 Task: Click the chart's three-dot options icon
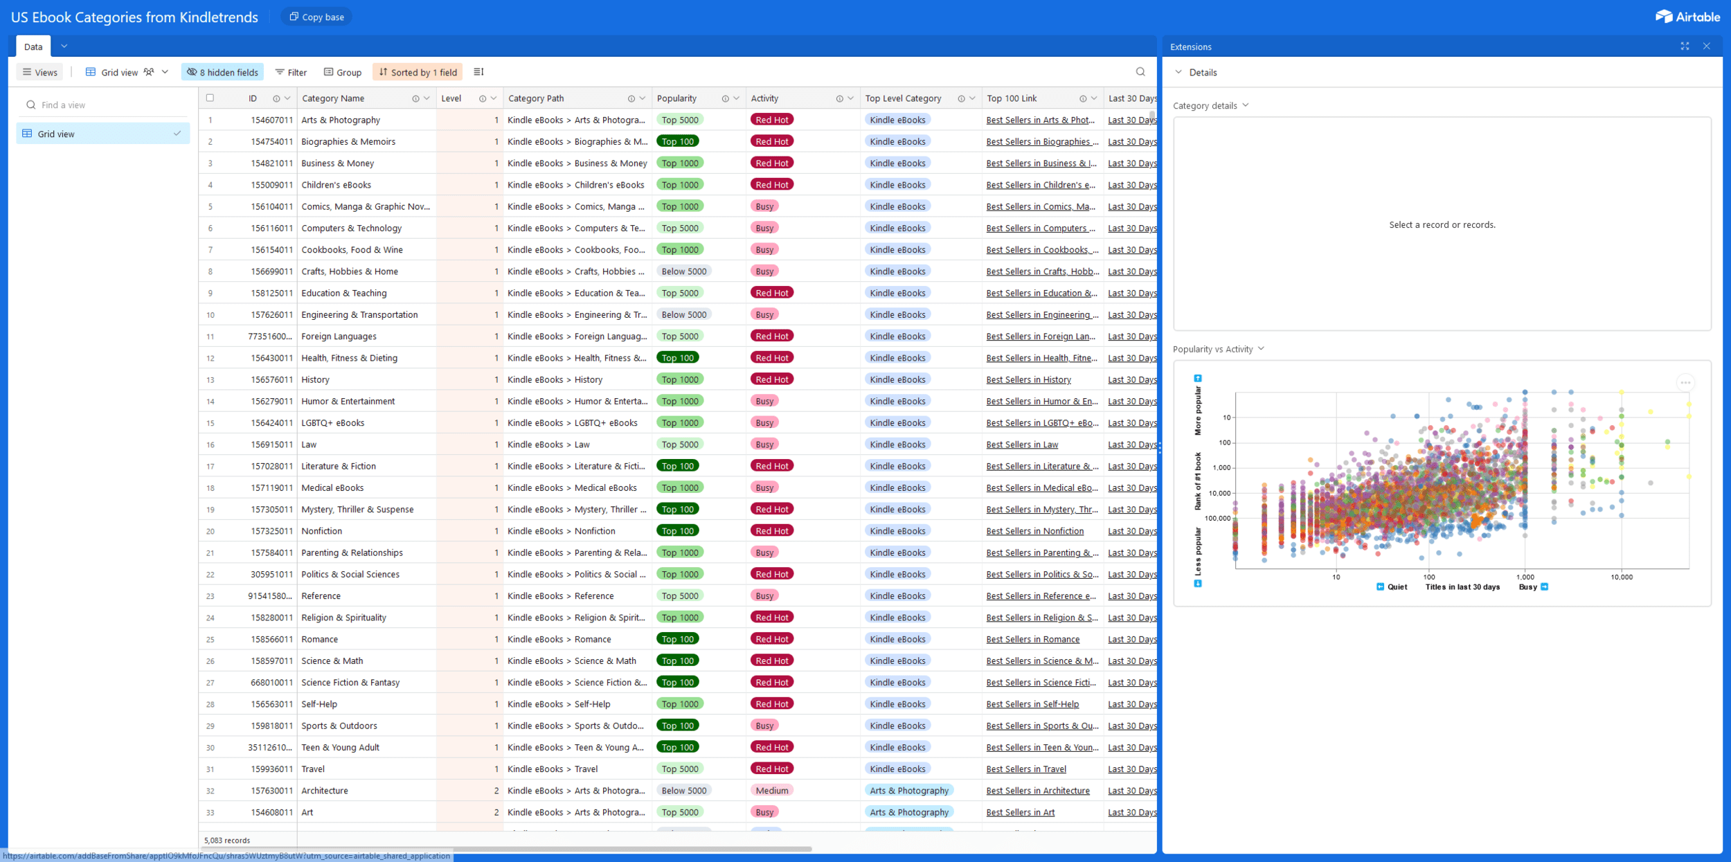[x=1685, y=382]
